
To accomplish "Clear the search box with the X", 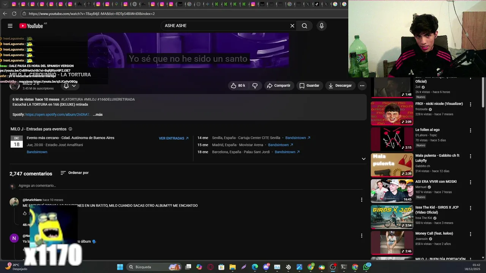I will (292, 26).
